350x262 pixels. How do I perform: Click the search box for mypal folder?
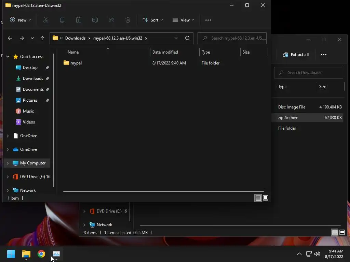(232, 38)
